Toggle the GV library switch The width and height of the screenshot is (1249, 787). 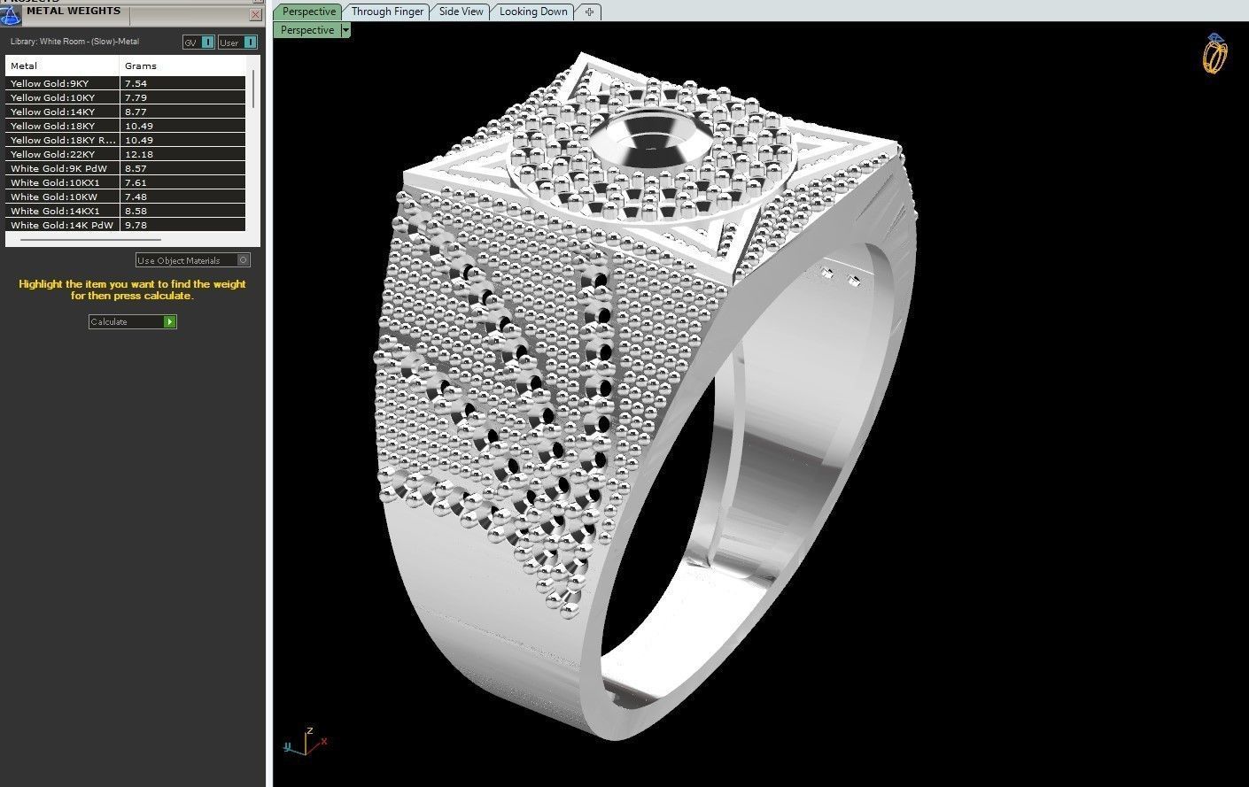(x=198, y=42)
